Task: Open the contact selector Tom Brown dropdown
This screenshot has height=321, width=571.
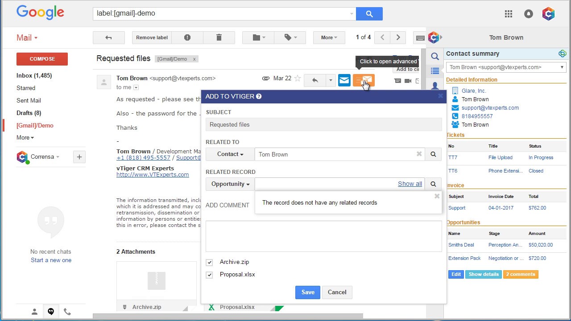Action: point(506,67)
